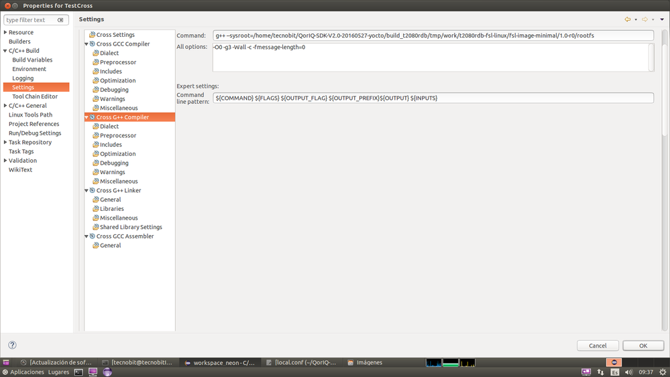Select Warnings under Cross G++ Compiler
Image resolution: width=670 pixels, height=377 pixels.
[x=109, y=172]
